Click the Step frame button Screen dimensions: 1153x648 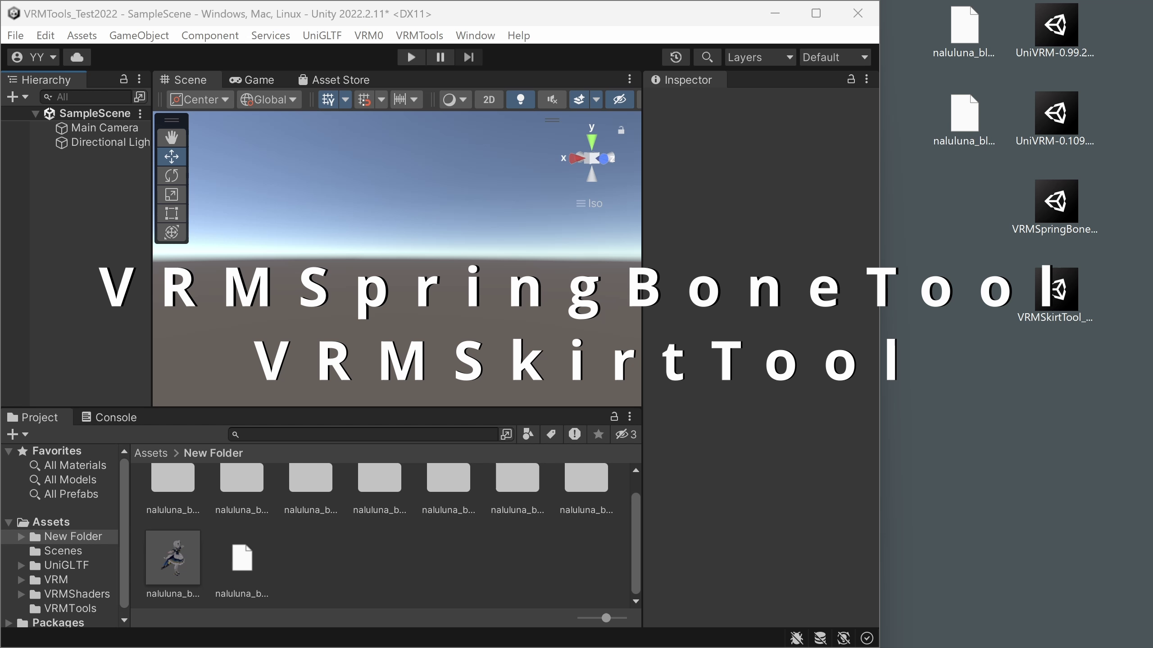pyautogui.click(x=468, y=57)
